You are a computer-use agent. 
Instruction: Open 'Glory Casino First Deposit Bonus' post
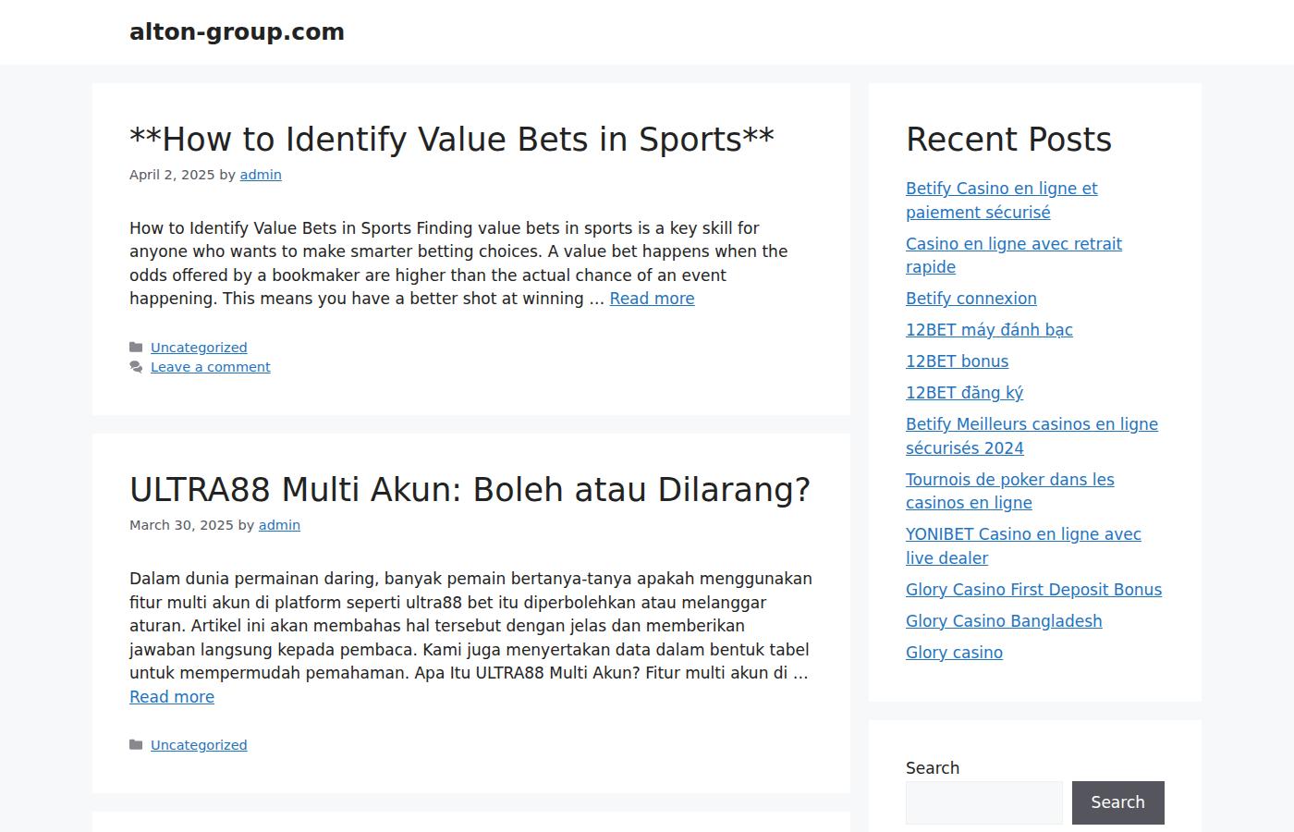point(1033,590)
